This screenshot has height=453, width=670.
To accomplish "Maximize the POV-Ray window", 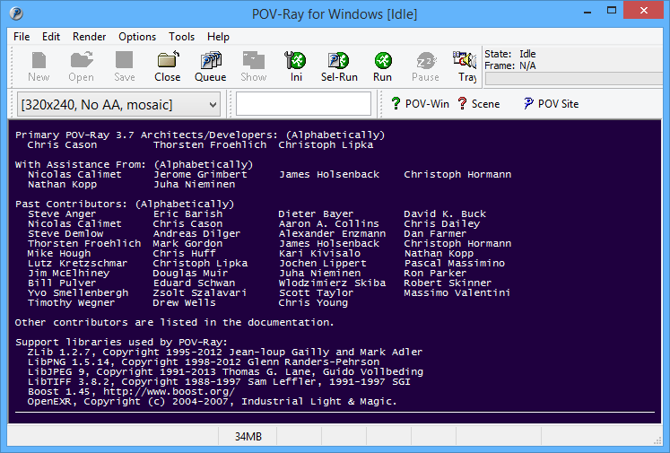I will [x=612, y=11].
